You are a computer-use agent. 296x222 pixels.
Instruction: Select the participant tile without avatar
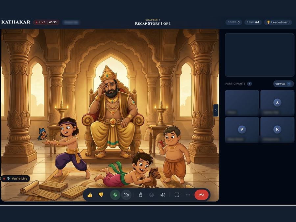click(x=242, y=103)
